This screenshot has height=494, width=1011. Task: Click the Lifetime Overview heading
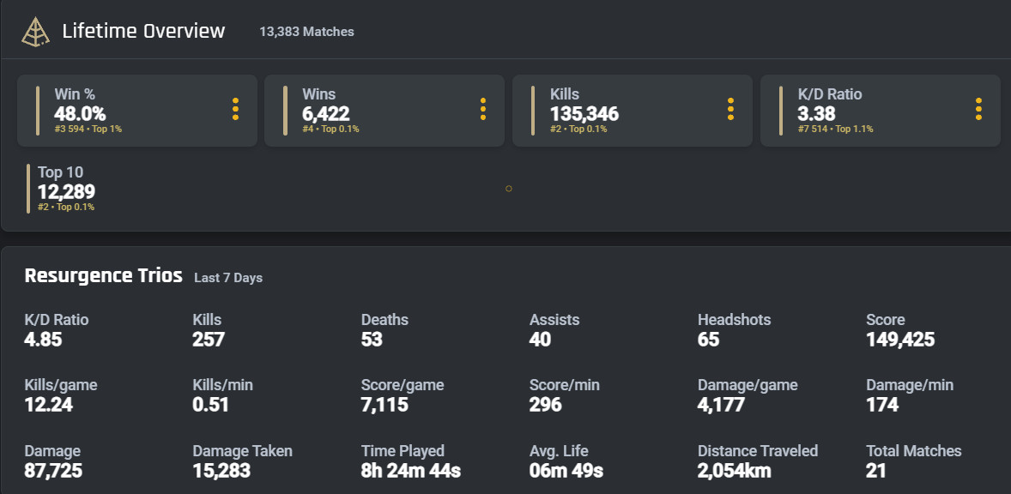143,32
